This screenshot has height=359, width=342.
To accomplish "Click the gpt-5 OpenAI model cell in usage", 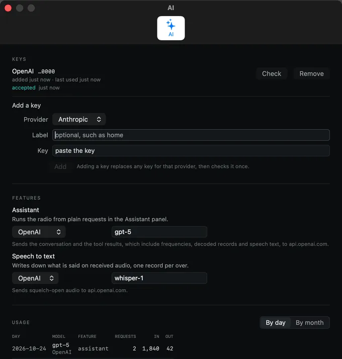I will click(62, 348).
